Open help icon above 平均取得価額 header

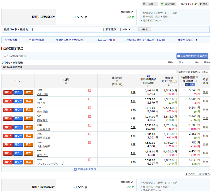[x=148, y=76]
